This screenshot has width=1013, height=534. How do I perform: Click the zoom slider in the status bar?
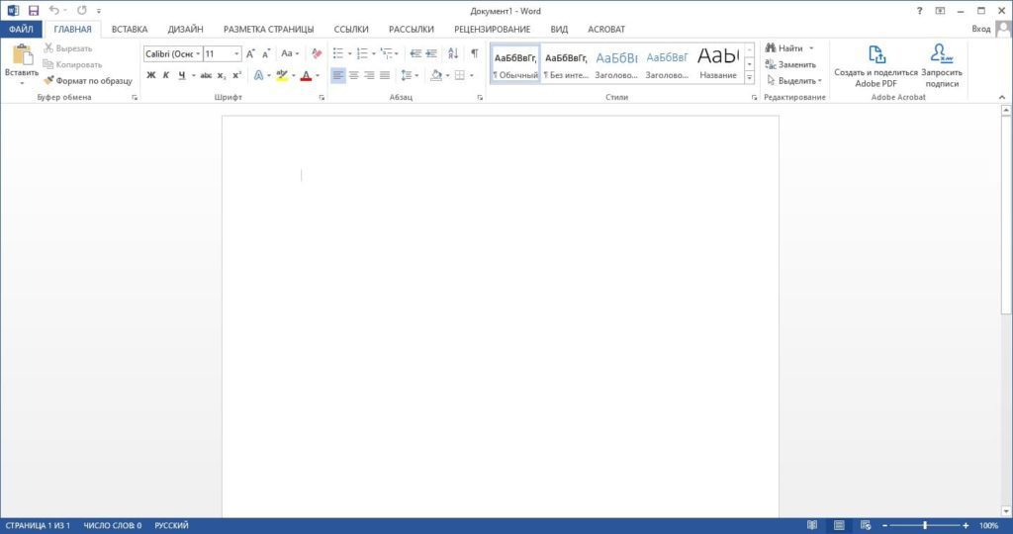tap(925, 525)
